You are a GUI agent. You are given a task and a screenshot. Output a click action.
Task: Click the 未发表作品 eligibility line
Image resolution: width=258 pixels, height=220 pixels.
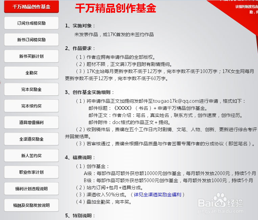click(x=114, y=34)
